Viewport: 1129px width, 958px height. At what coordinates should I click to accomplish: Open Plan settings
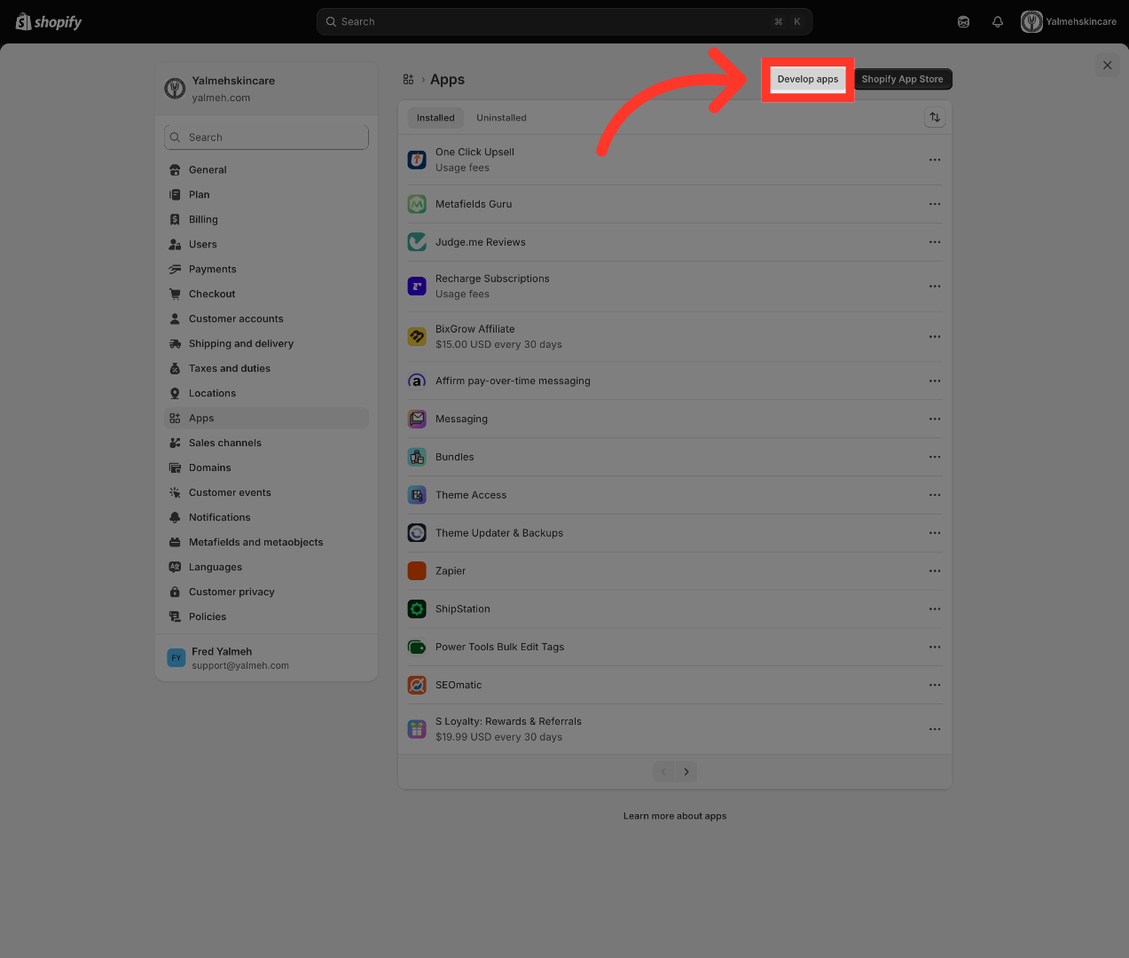coord(266,194)
